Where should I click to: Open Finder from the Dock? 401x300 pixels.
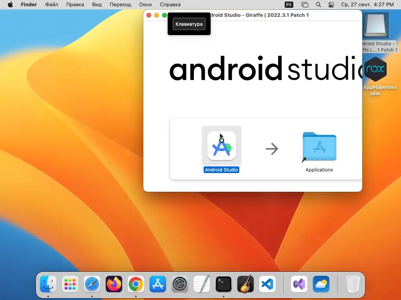(48, 284)
